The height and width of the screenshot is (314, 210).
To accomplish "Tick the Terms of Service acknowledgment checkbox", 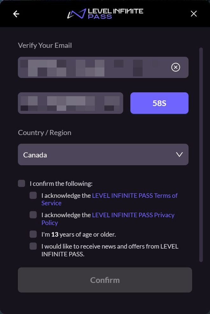I will click(x=33, y=195).
